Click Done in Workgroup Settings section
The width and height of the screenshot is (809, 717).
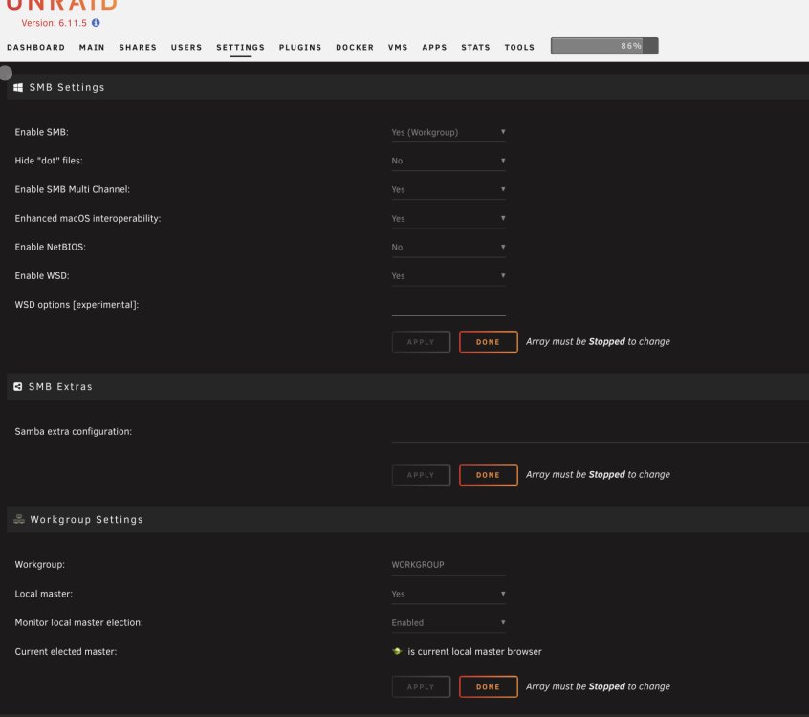(488, 687)
